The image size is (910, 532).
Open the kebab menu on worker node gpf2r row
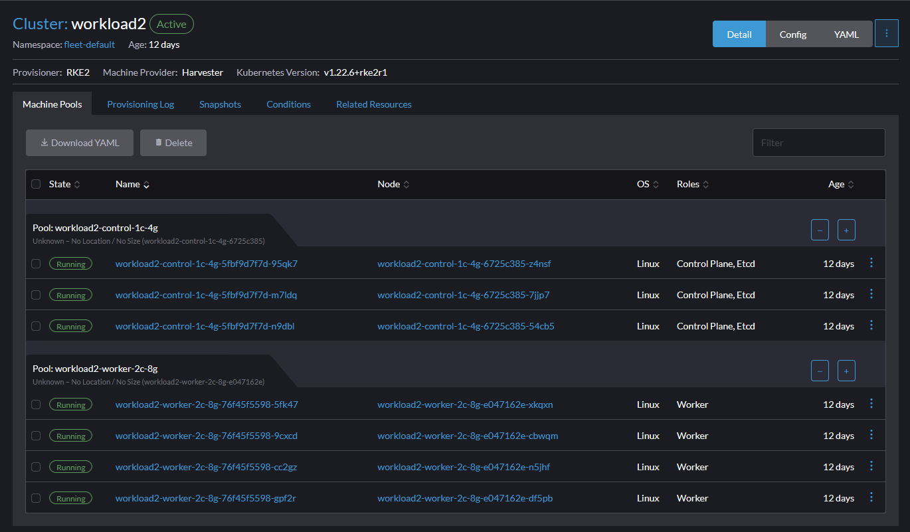coord(871,497)
